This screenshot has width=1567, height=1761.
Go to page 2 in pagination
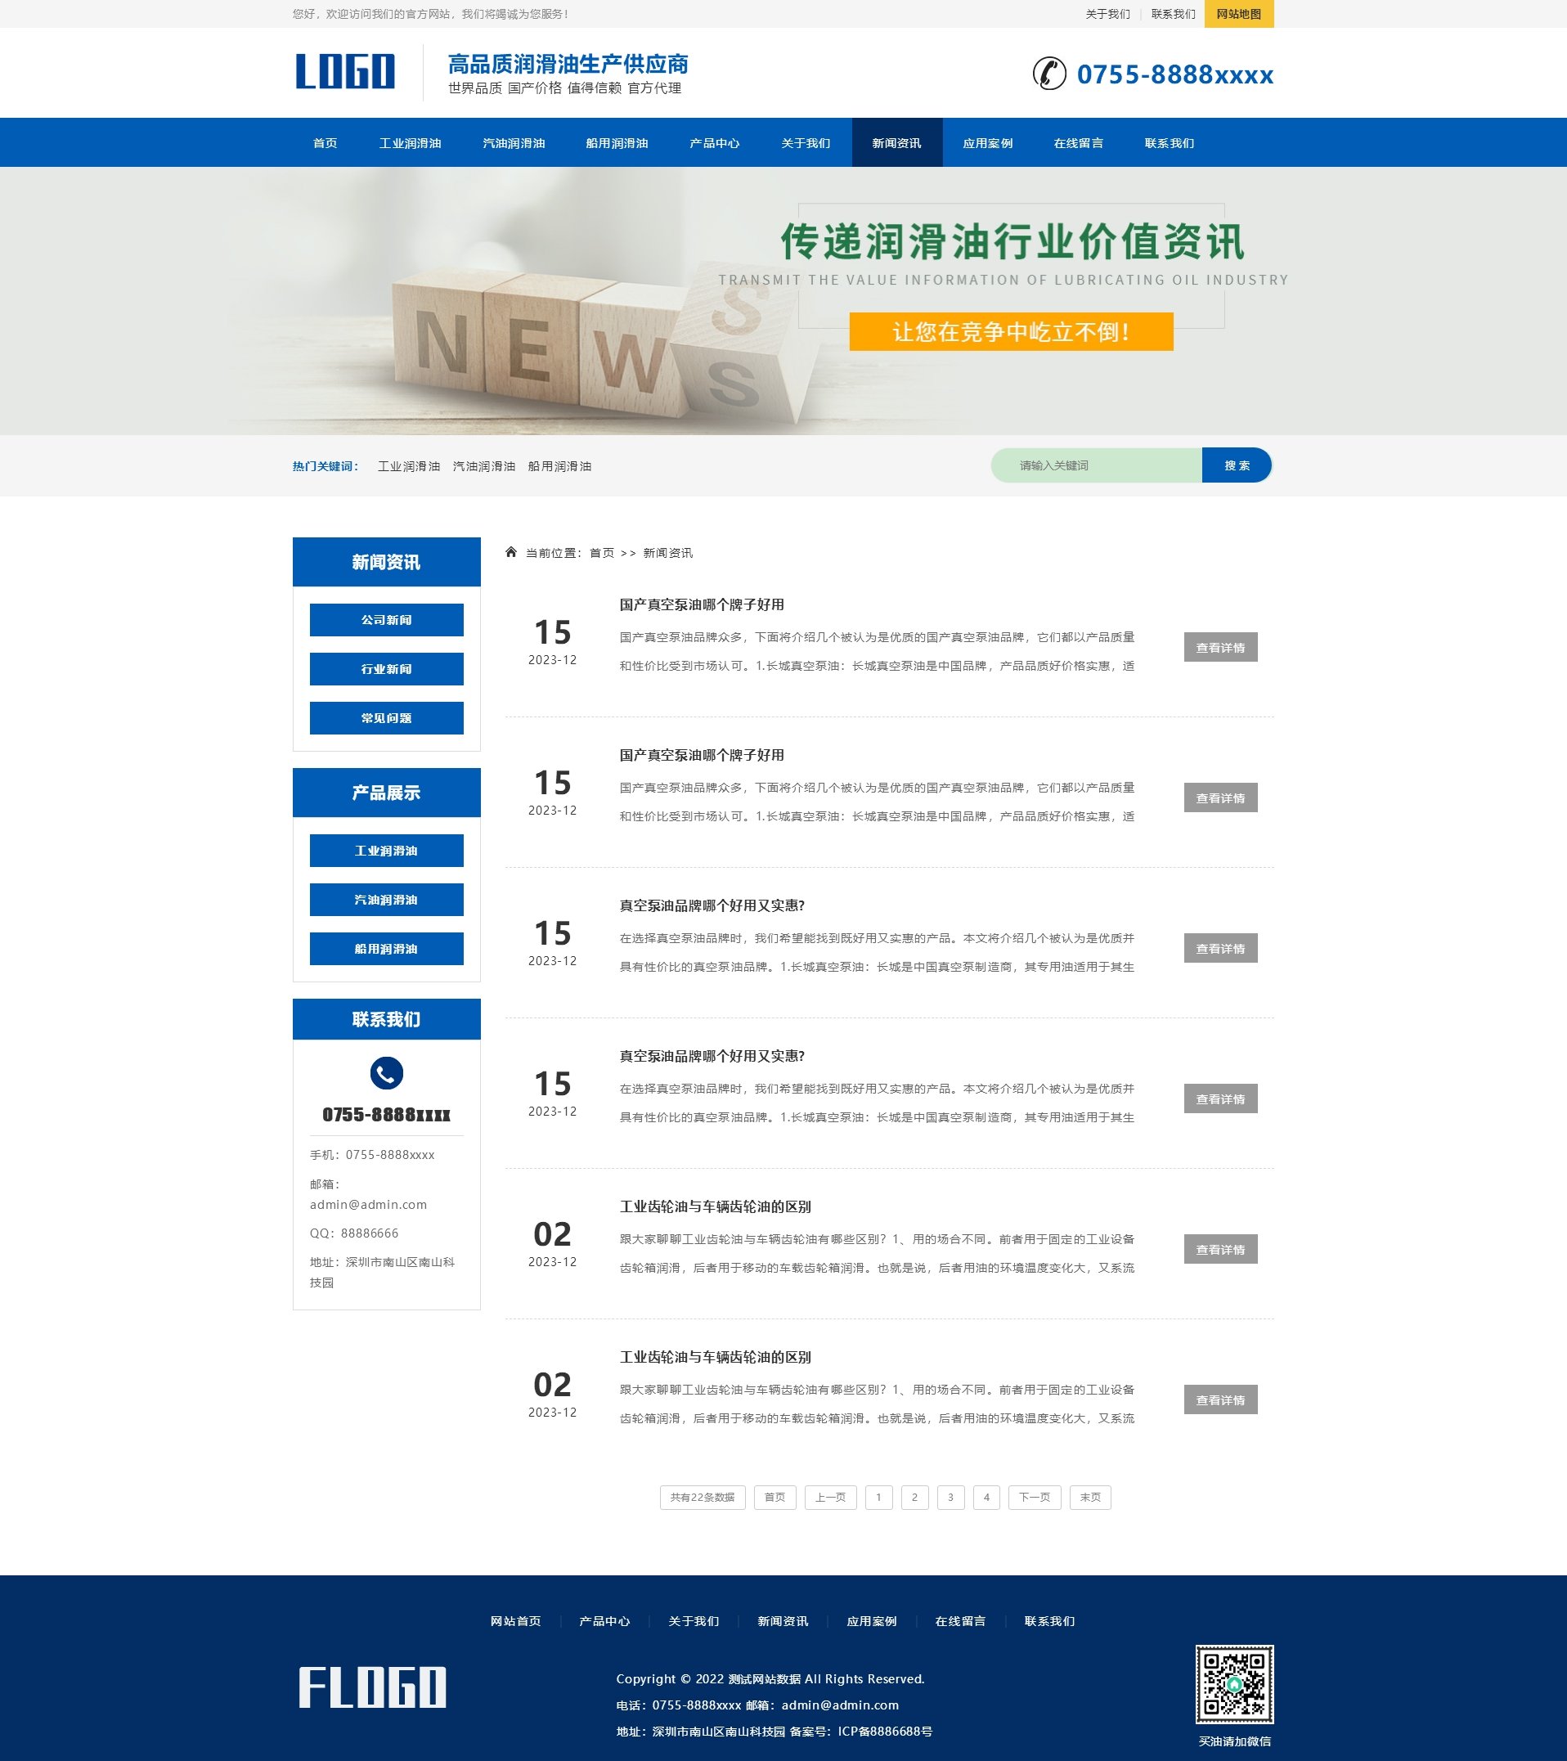[914, 1498]
